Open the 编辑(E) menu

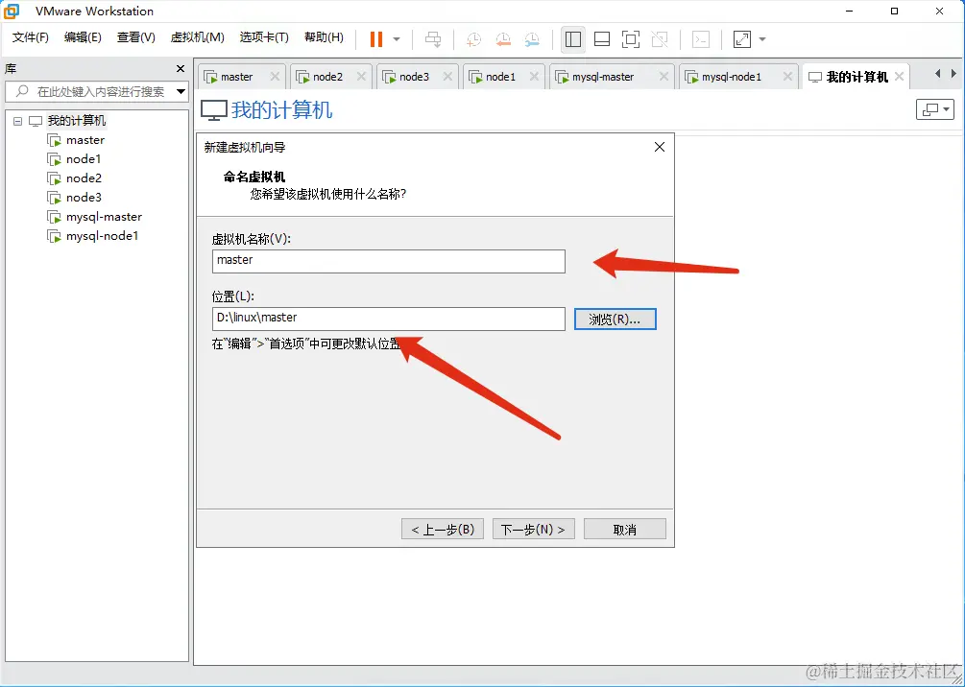(83, 37)
